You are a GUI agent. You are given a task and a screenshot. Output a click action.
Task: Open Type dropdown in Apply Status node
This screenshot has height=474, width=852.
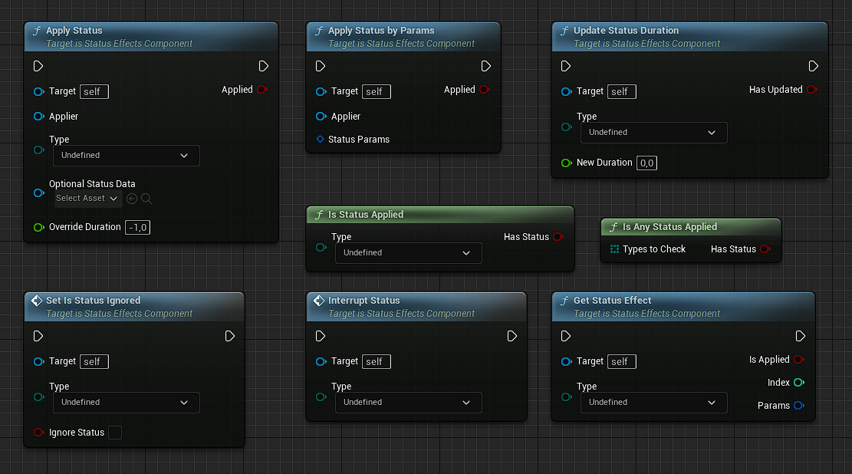coord(126,156)
